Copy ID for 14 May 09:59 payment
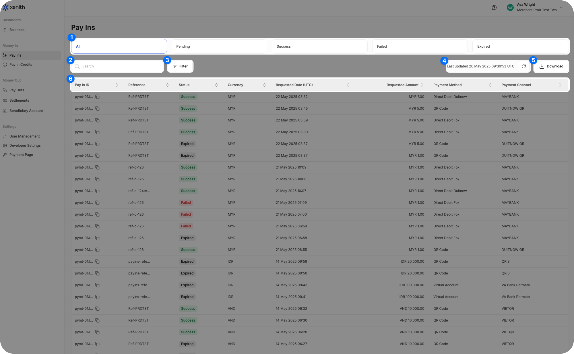 (x=97, y=262)
